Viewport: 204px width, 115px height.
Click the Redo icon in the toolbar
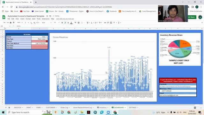click(8, 23)
